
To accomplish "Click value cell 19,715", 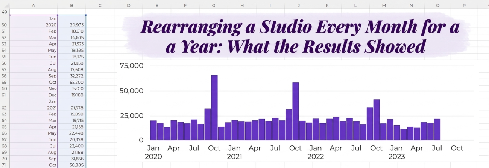I will [x=71, y=120].
